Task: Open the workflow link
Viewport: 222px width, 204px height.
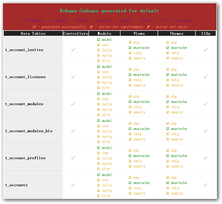Action: pos(186,21)
